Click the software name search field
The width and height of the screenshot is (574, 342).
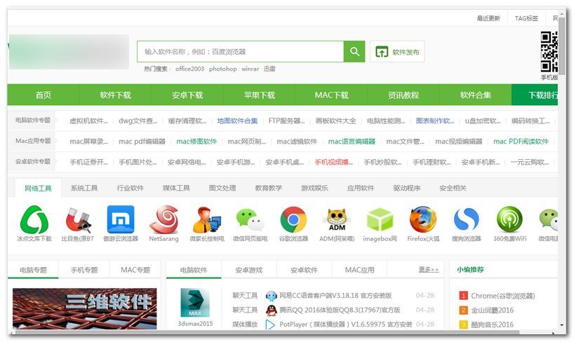pos(241,52)
